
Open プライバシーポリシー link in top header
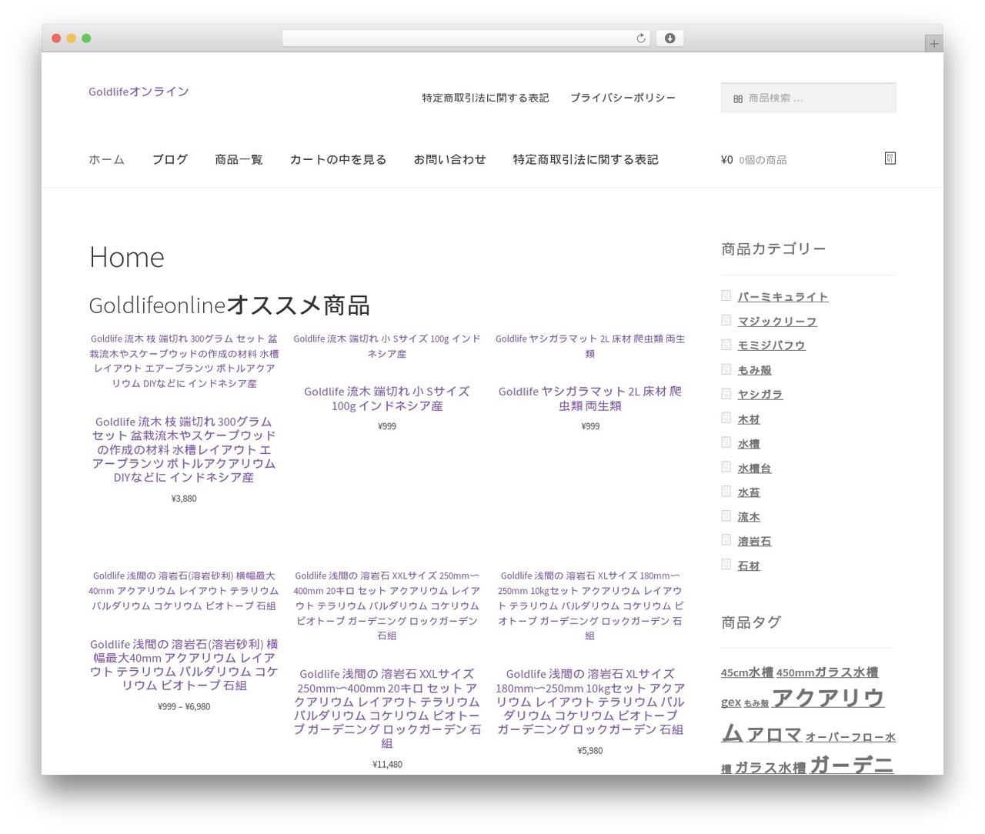tap(623, 98)
